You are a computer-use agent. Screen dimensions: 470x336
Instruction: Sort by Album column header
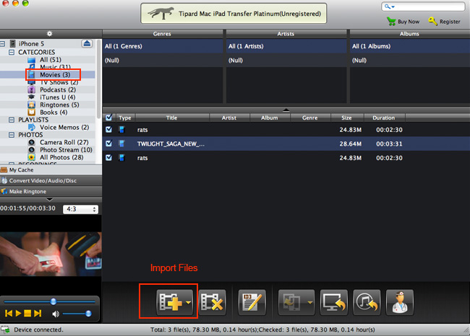270,118
